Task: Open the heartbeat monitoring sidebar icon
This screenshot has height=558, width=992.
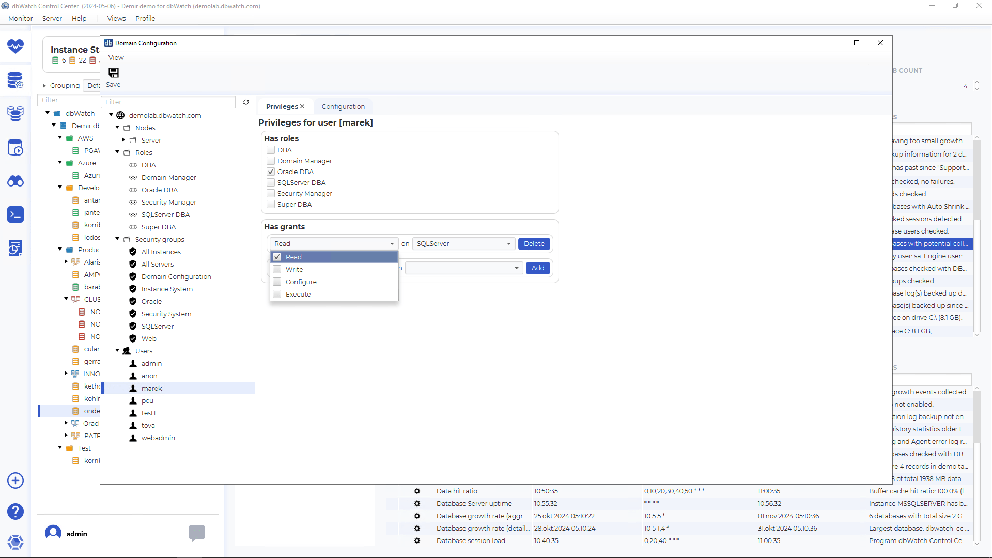Action: pyautogui.click(x=16, y=47)
